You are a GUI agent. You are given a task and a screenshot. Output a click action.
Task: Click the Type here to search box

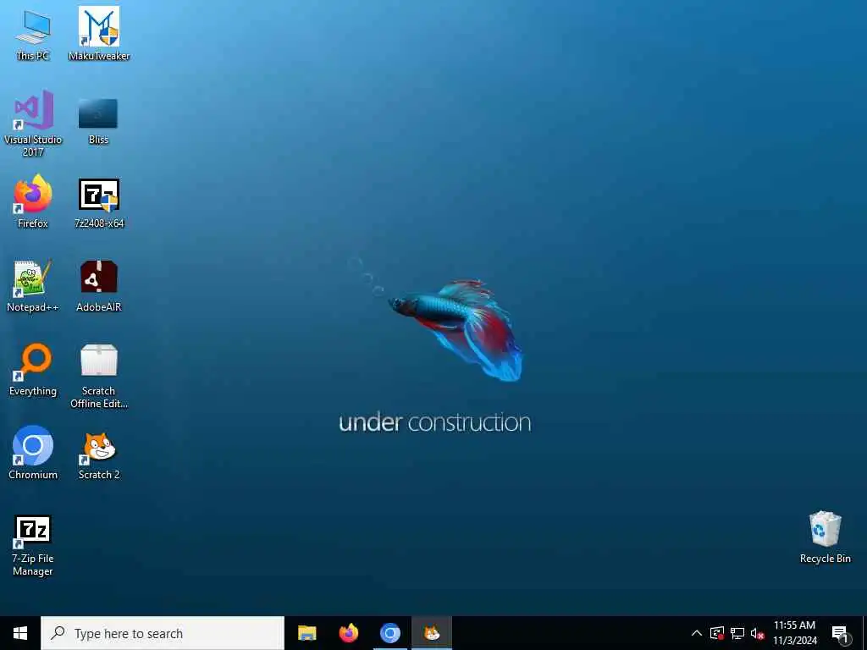tap(163, 633)
